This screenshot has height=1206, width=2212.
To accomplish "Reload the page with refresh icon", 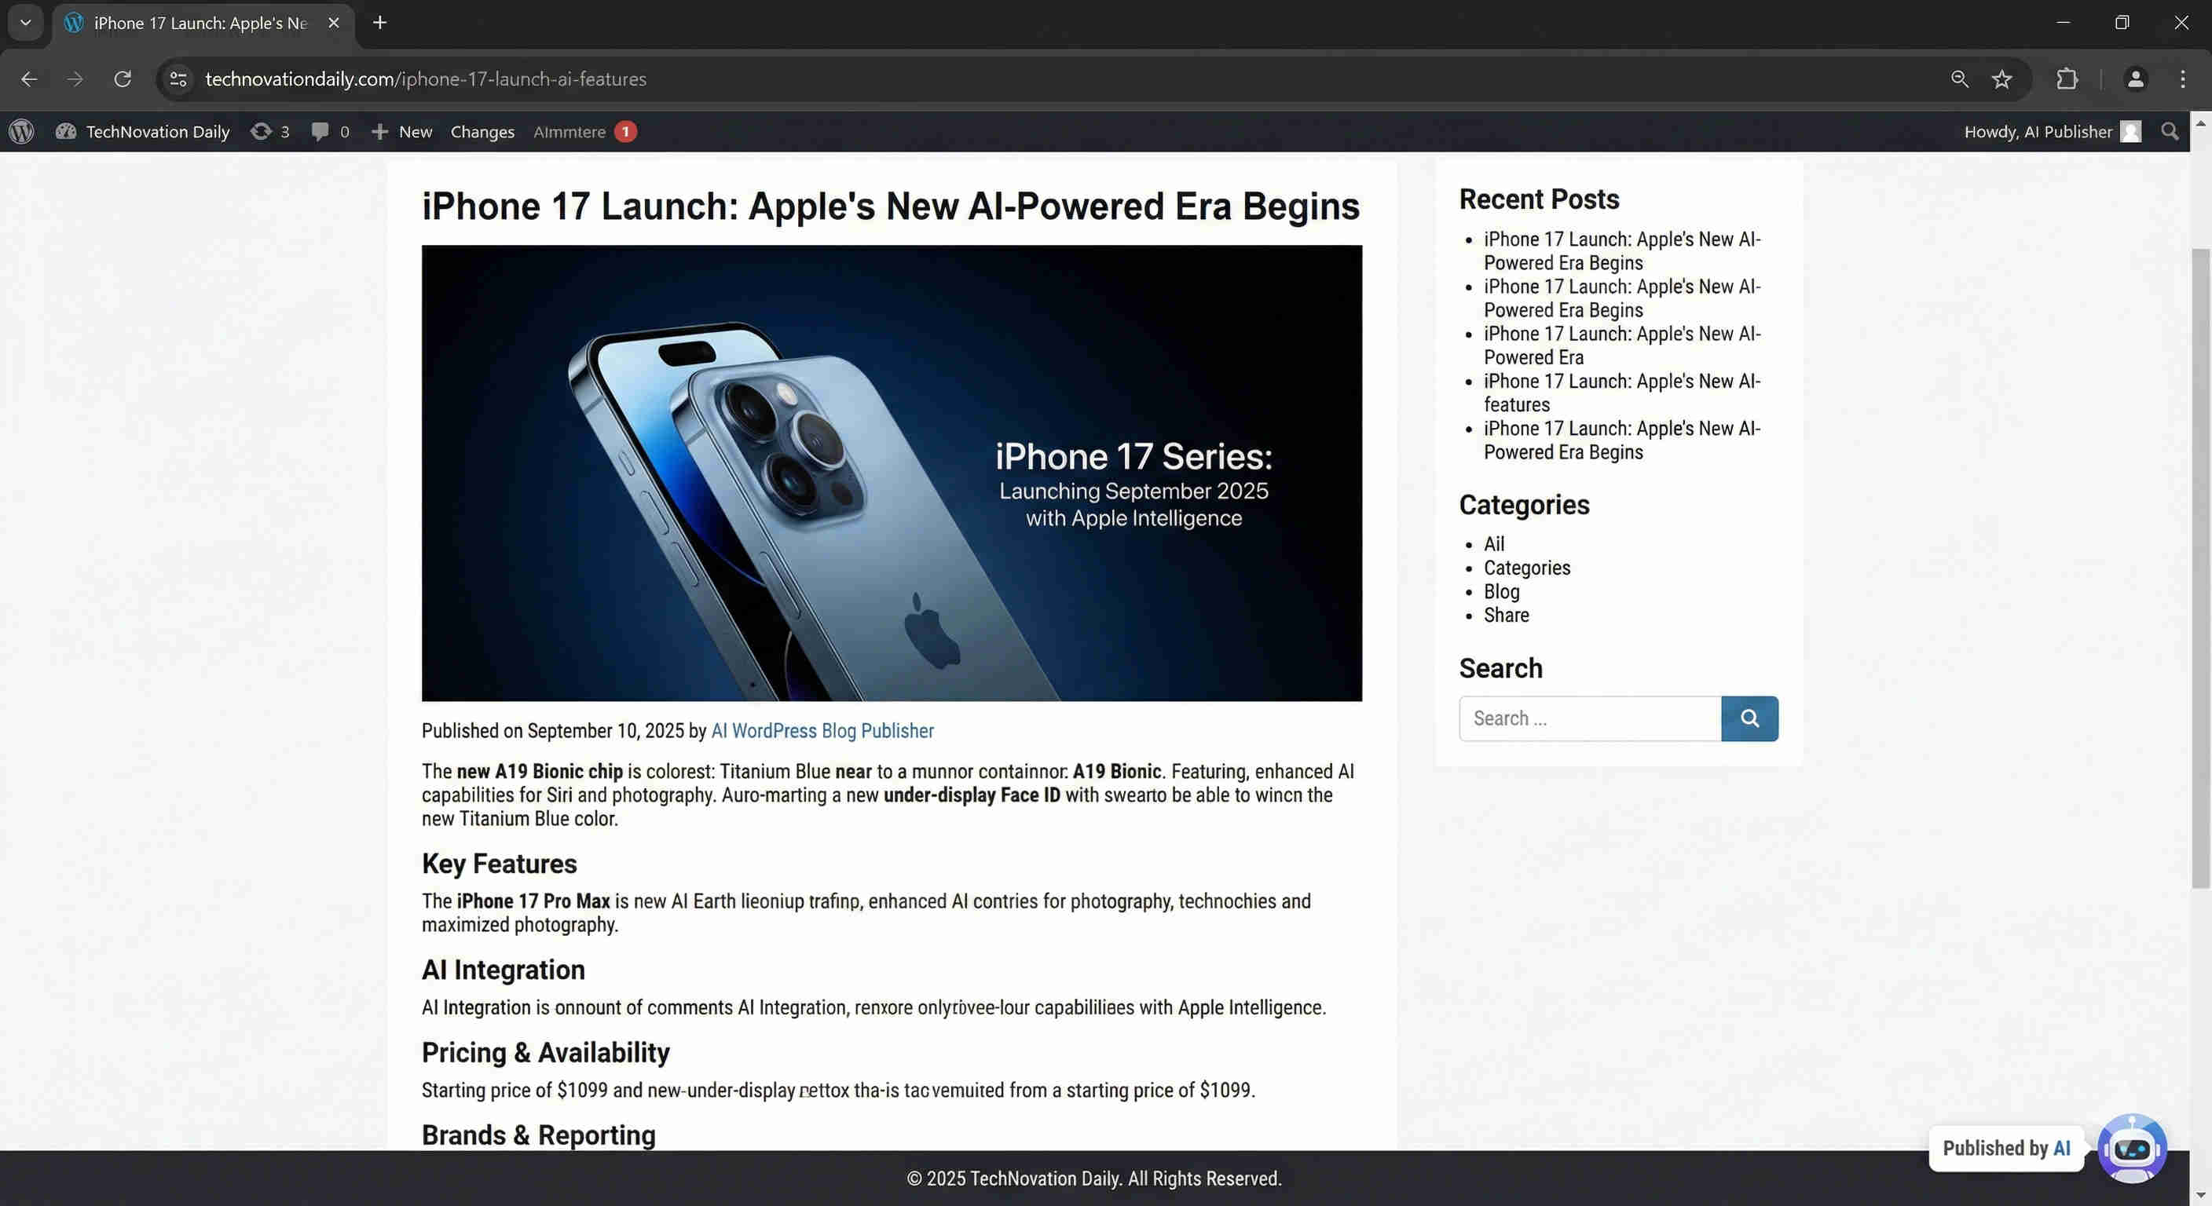I will click(123, 79).
